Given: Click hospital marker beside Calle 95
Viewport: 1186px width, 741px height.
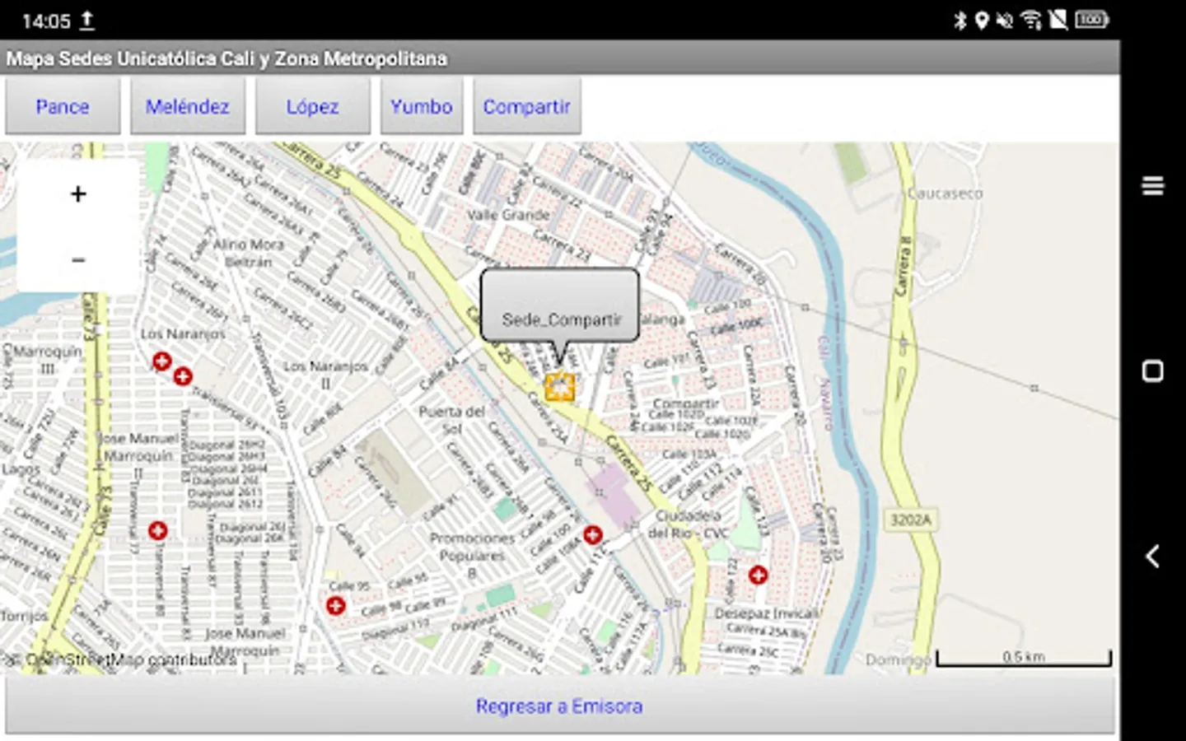Looking at the screenshot, I should click(x=335, y=606).
